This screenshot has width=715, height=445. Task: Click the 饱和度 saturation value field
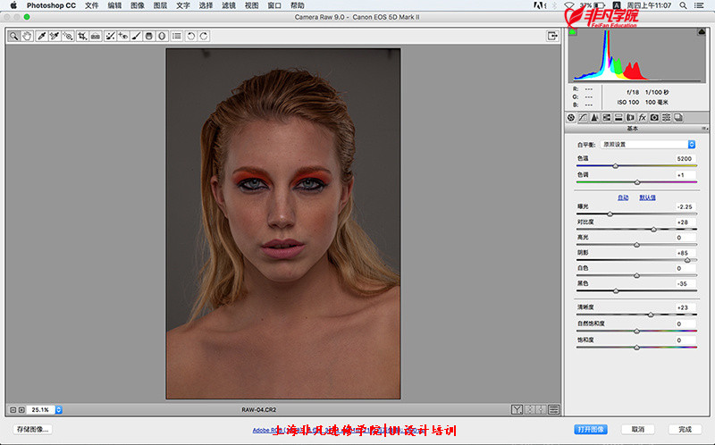click(686, 340)
